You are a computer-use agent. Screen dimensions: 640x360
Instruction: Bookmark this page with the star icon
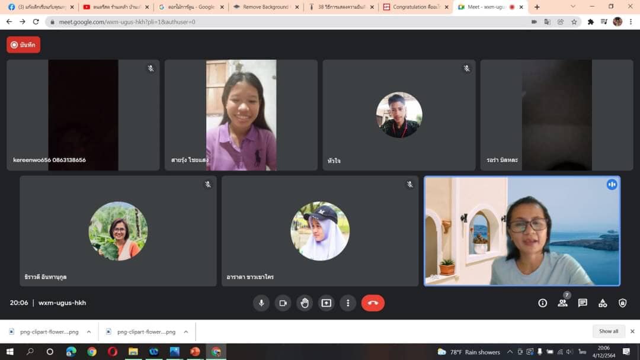[x=574, y=22]
